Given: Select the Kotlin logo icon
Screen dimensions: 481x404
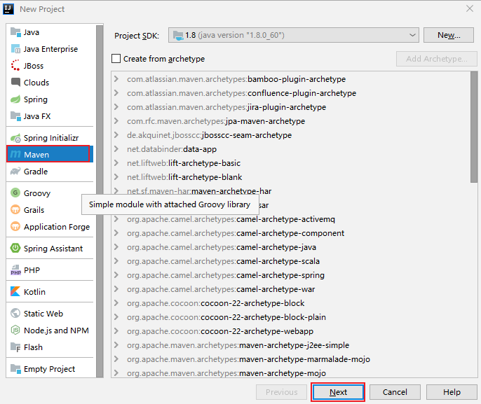Looking at the screenshot, I should (15, 291).
